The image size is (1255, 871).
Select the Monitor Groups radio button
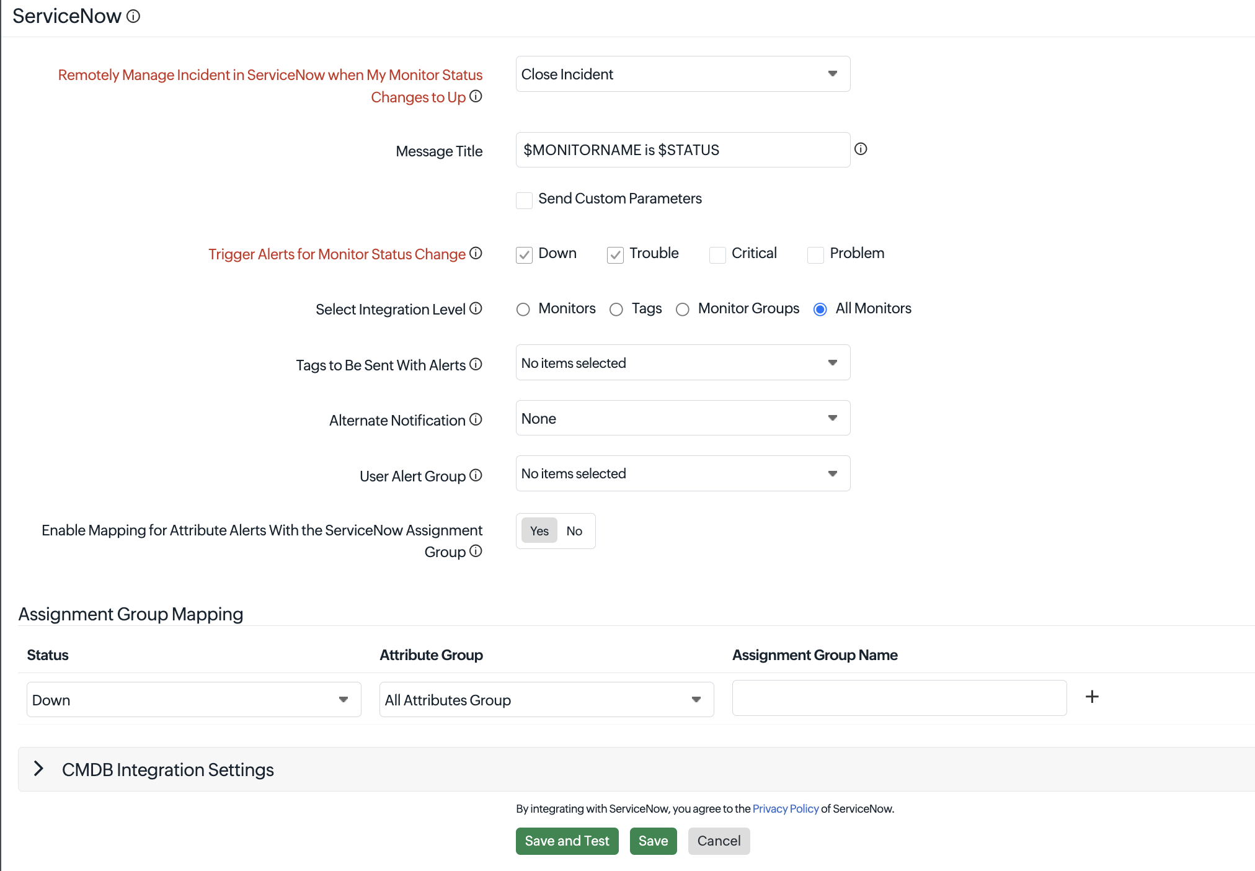[x=683, y=310]
